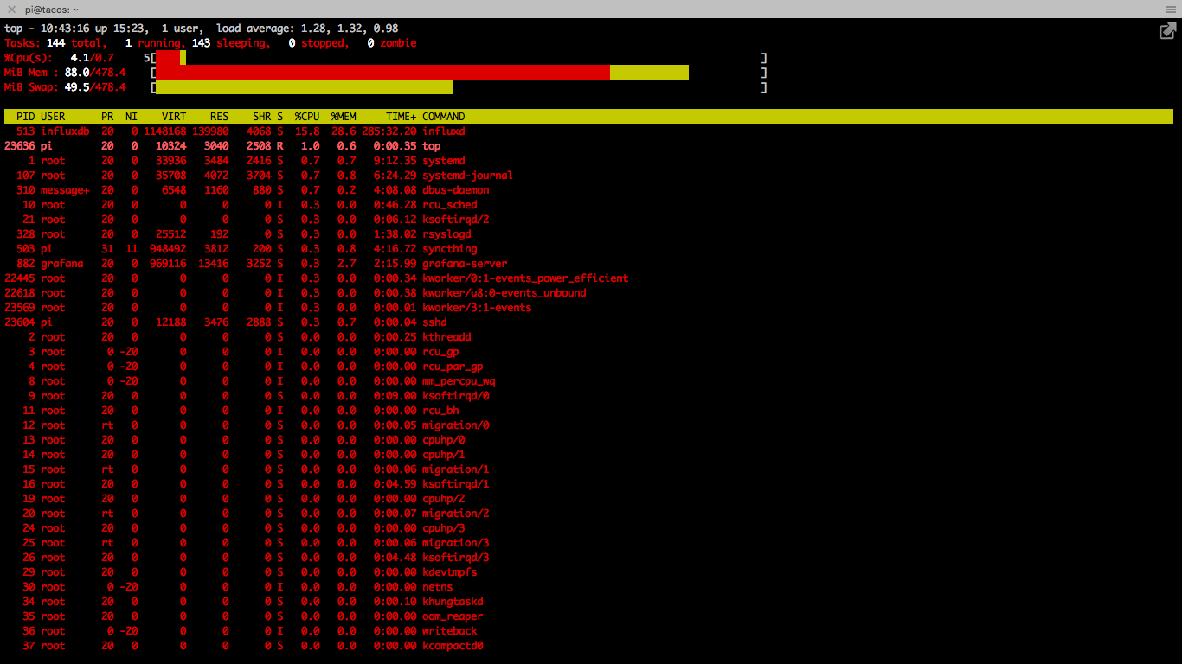Click the RES column header
The width and height of the screenshot is (1182, 664).
[x=220, y=117]
